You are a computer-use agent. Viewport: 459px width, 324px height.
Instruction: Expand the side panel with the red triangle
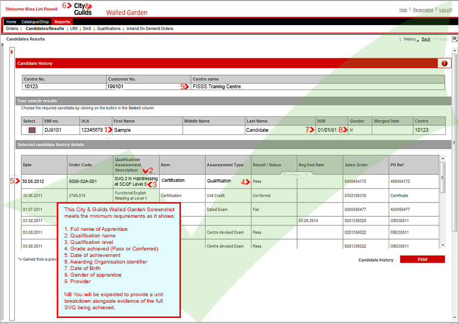pos(12,52)
